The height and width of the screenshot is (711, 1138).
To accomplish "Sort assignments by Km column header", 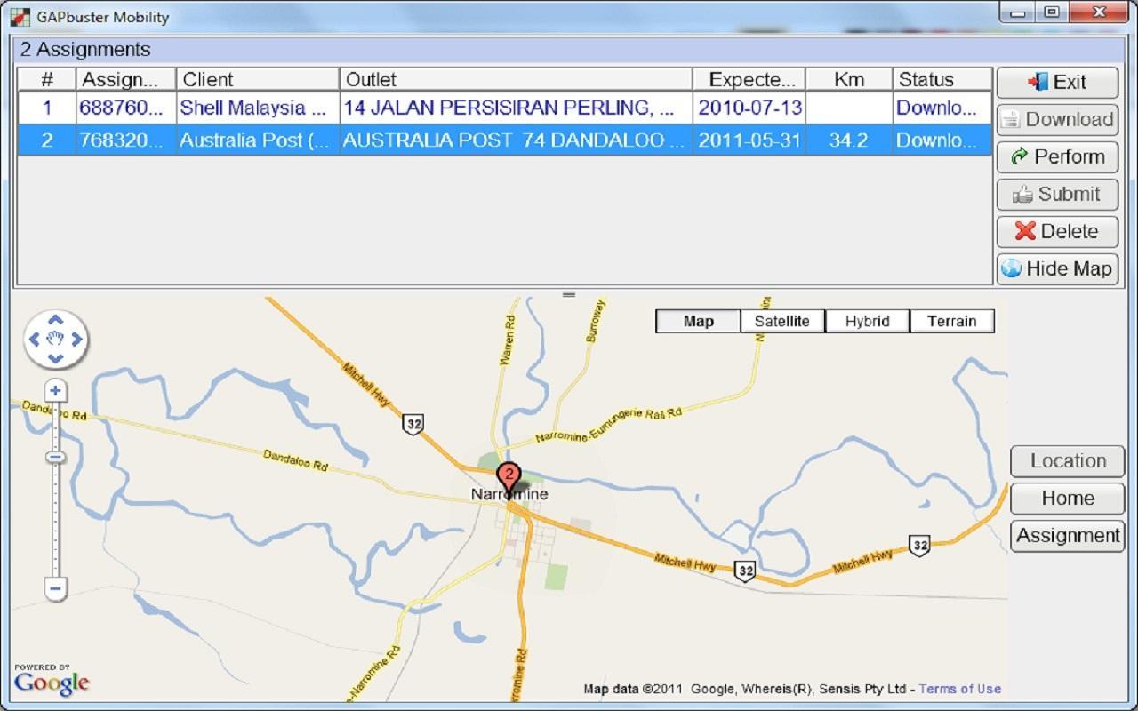I will 848,80.
